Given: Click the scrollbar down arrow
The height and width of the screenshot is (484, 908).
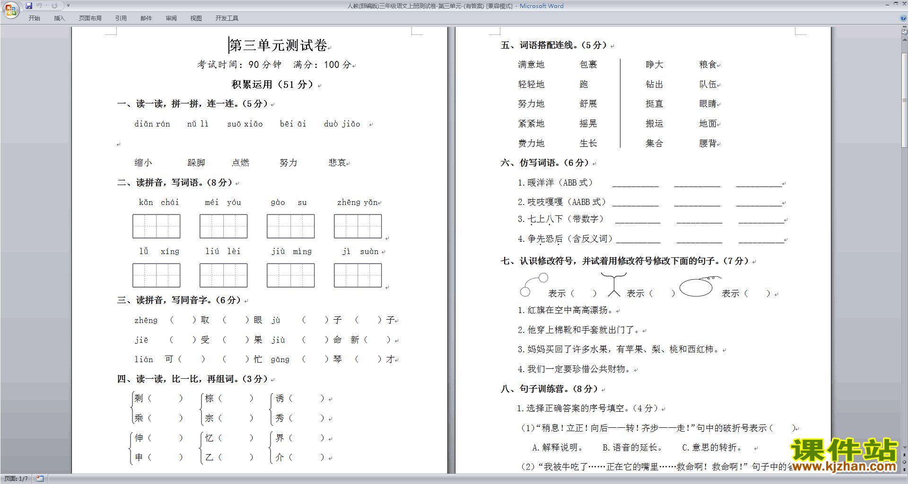Looking at the screenshot, I should point(904,448).
